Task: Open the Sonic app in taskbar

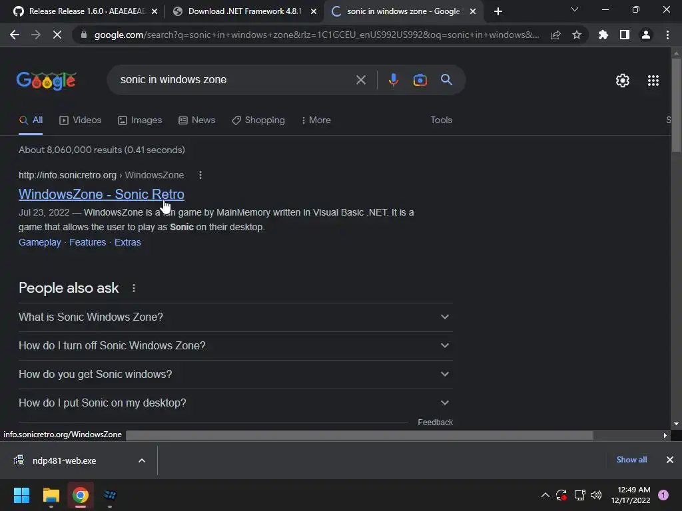Action: coord(110,495)
